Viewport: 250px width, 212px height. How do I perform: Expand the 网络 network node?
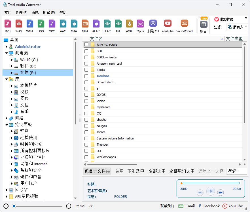click(7, 118)
